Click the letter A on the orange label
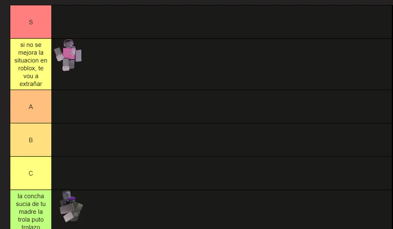Image resolution: width=393 pixels, height=229 pixels. tap(31, 107)
